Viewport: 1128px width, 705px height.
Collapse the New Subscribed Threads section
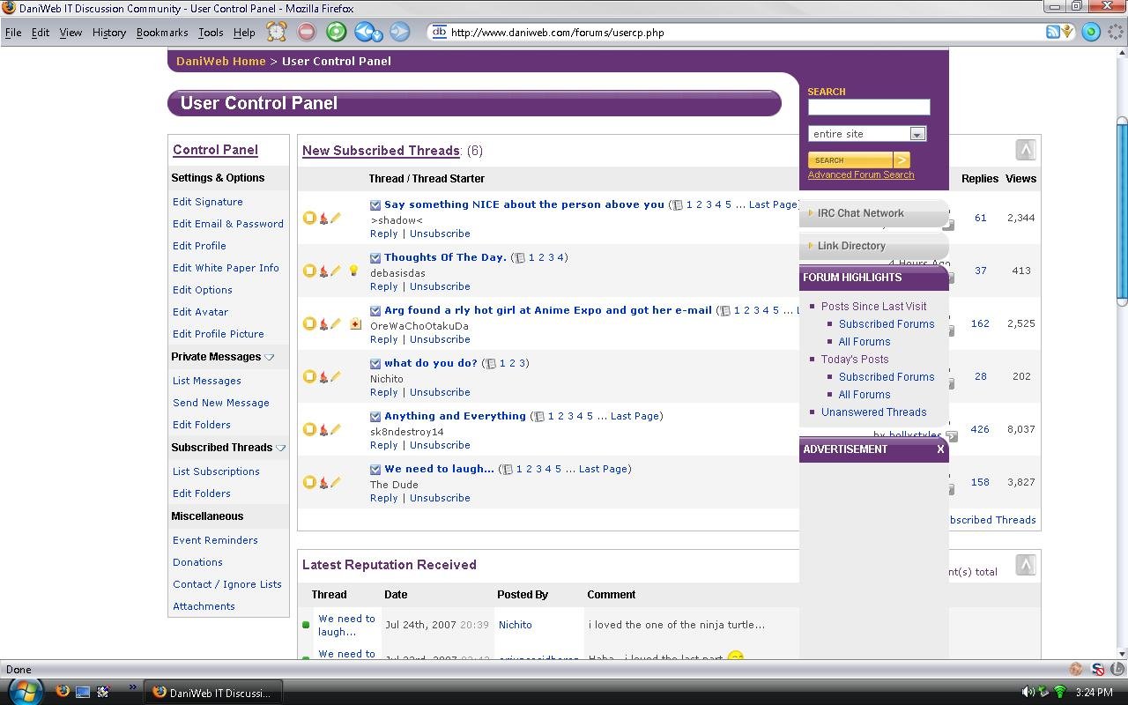1025,150
